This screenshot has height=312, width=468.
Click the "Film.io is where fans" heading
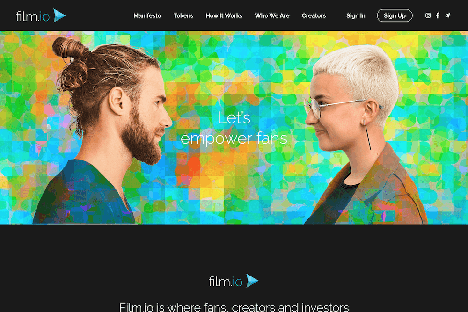pyautogui.click(x=234, y=307)
